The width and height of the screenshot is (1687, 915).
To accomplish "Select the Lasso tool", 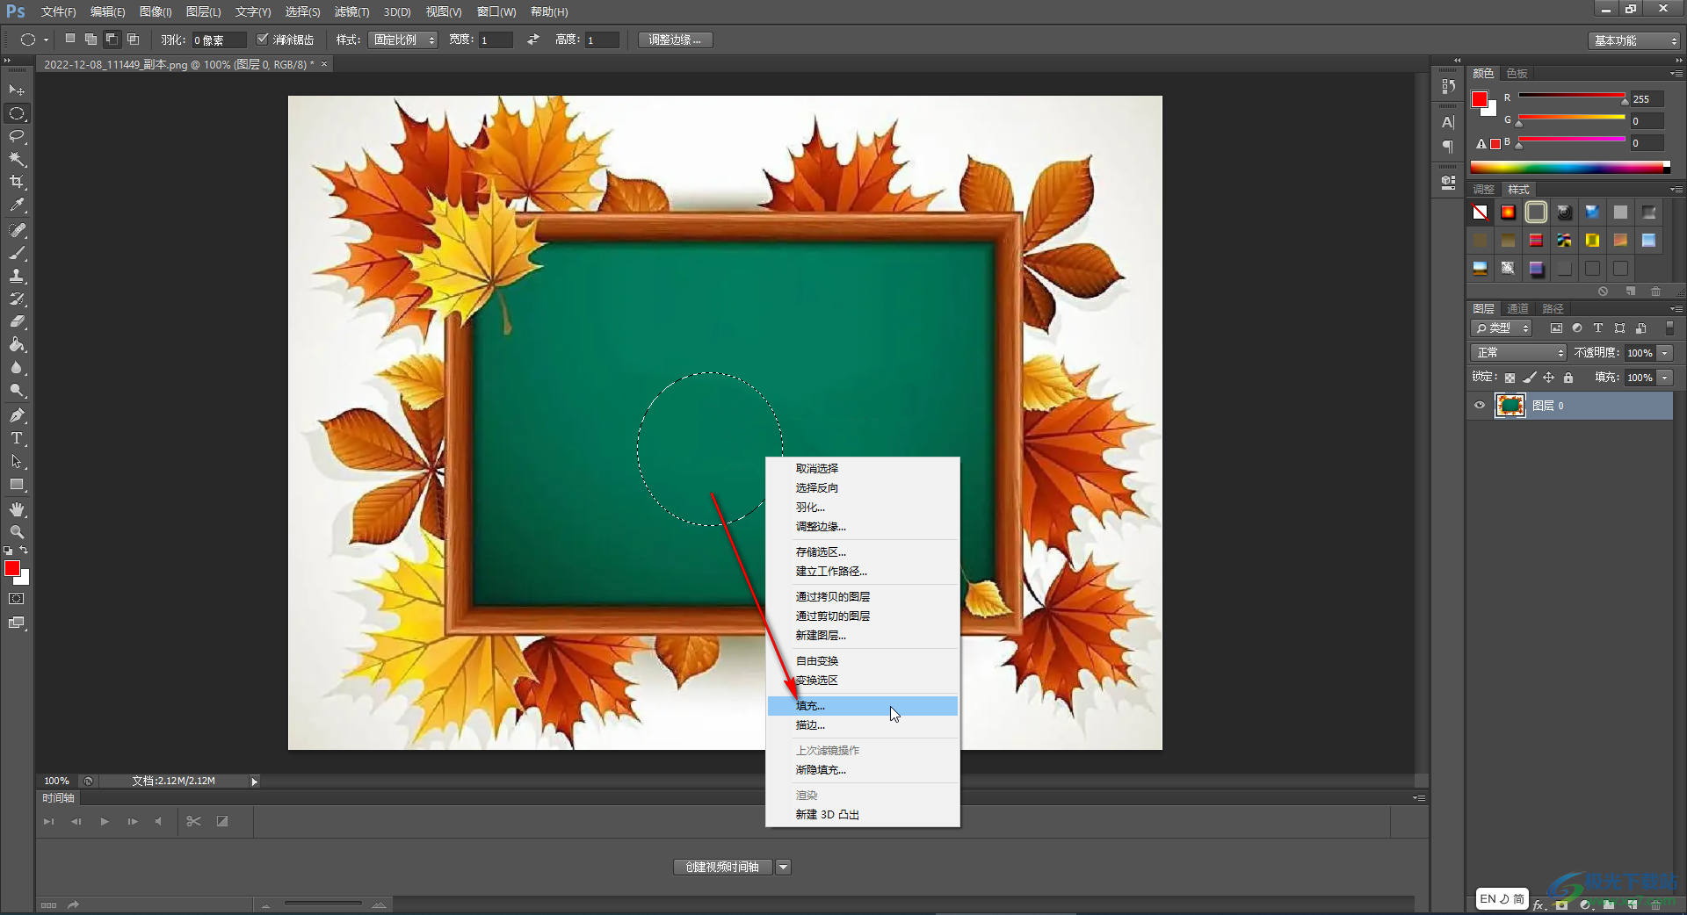I will (17, 136).
